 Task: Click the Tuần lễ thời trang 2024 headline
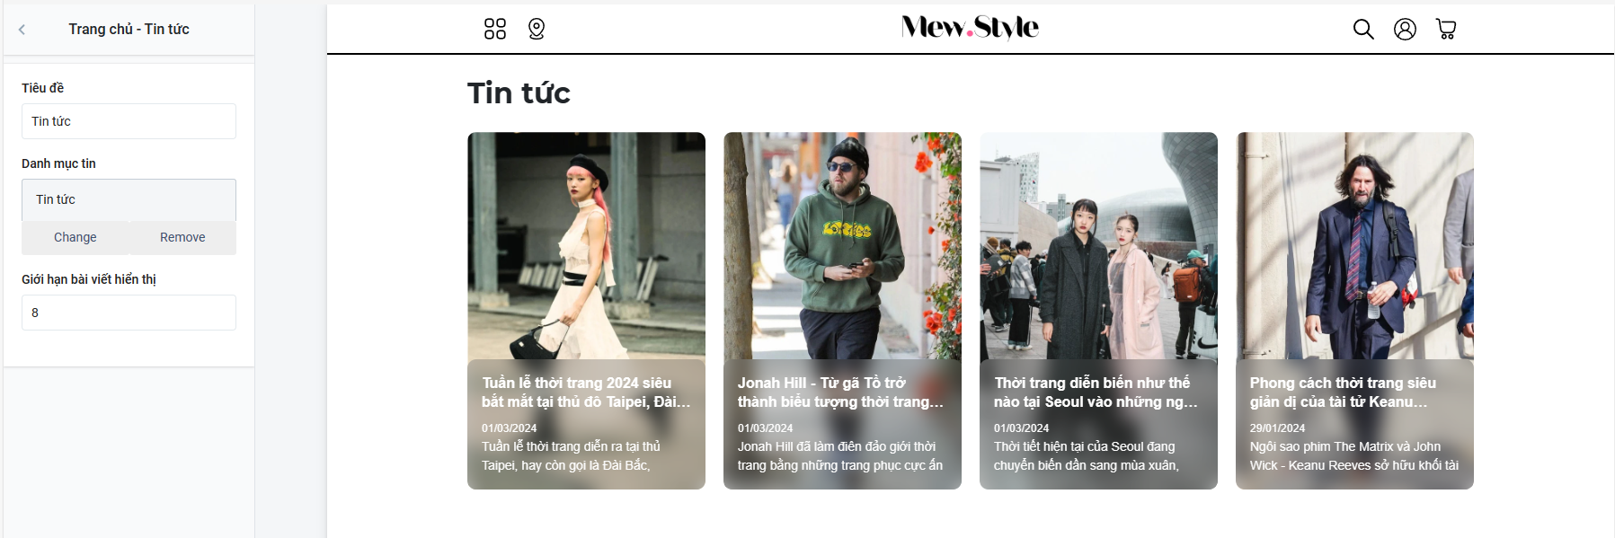586,392
